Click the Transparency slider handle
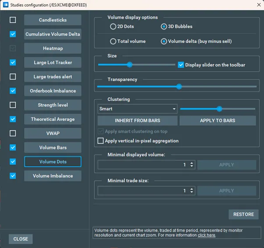The width and height of the screenshot is (264, 248). click(179, 87)
